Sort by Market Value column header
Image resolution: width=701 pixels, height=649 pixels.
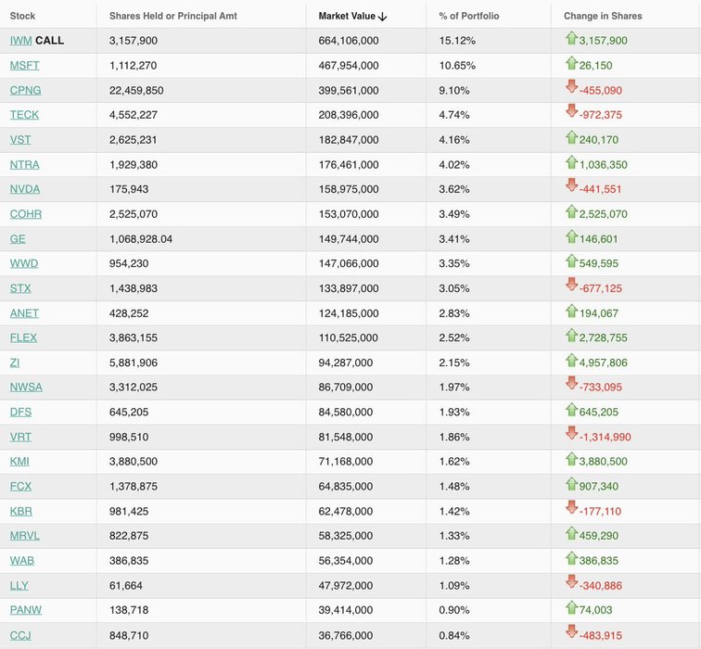pyautogui.click(x=347, y=16)
